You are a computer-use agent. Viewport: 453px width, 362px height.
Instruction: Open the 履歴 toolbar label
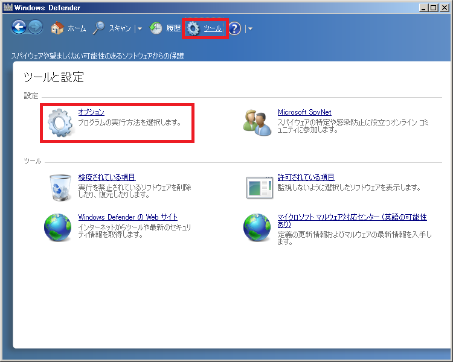point(173,28)
